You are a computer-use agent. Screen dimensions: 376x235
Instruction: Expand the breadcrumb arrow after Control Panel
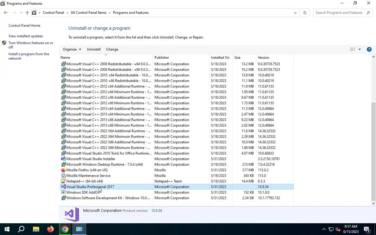point(67,13)
